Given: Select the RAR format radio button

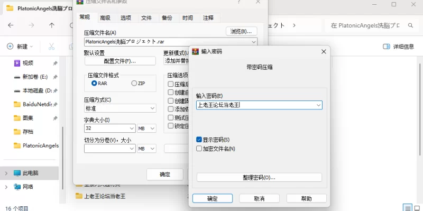Looking at the screenshot, I should (94, 84).
